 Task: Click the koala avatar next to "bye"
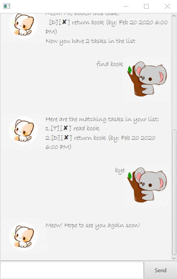click(x=147, y=186)
